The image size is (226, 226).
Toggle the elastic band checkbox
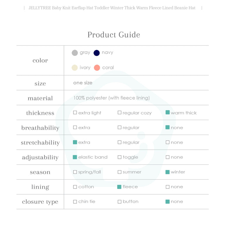(75, 157)
